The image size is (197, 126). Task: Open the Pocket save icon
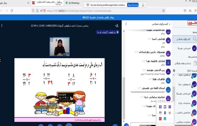coord(185,11)
